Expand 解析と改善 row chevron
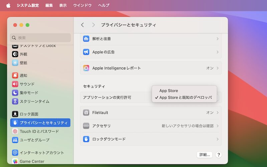 tap(218, 39)
